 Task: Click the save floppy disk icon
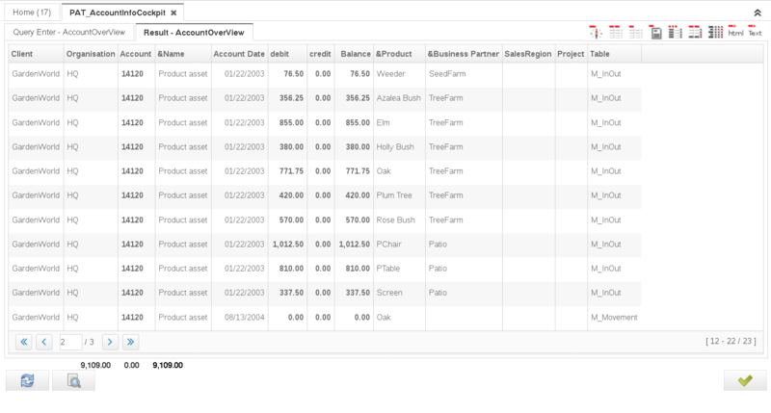(655, 32)
